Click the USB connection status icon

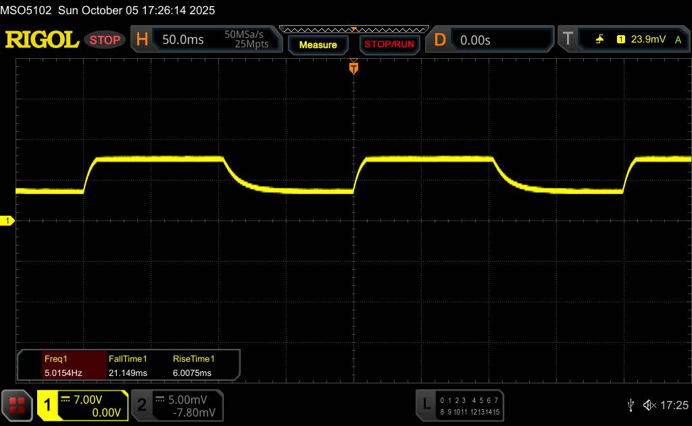tap(631, 405)
